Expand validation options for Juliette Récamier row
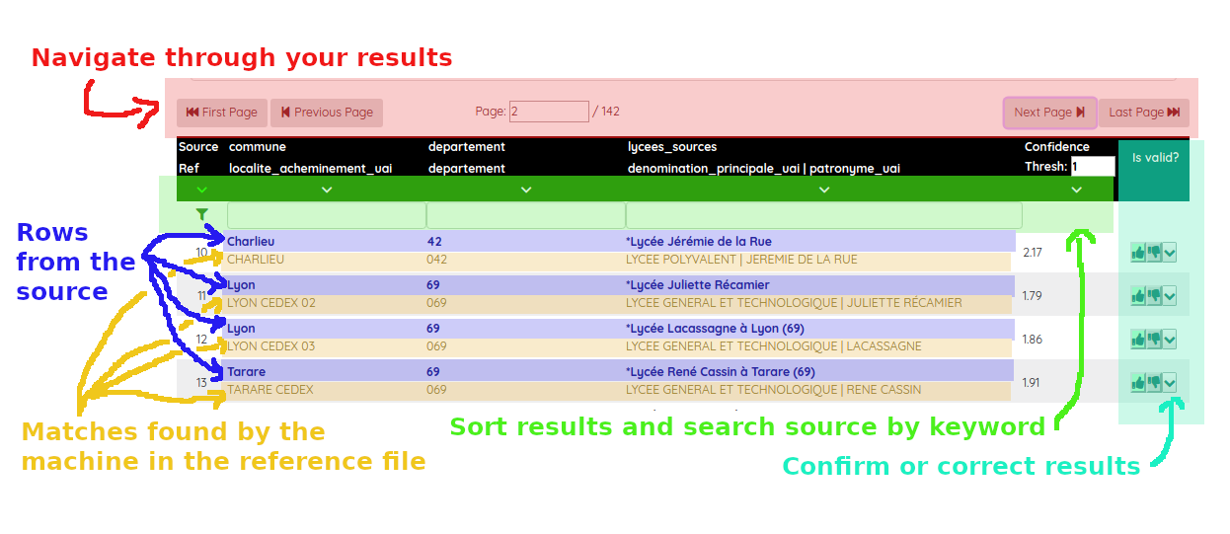The width and height of the screenshot is (1230, 534). click(1170, 295)
